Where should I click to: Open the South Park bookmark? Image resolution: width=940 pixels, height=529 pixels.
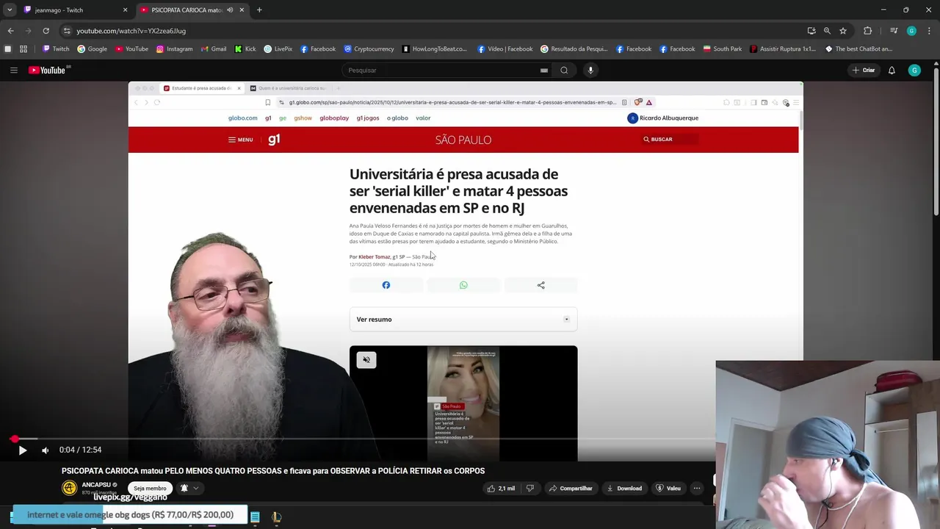(722, 49)
